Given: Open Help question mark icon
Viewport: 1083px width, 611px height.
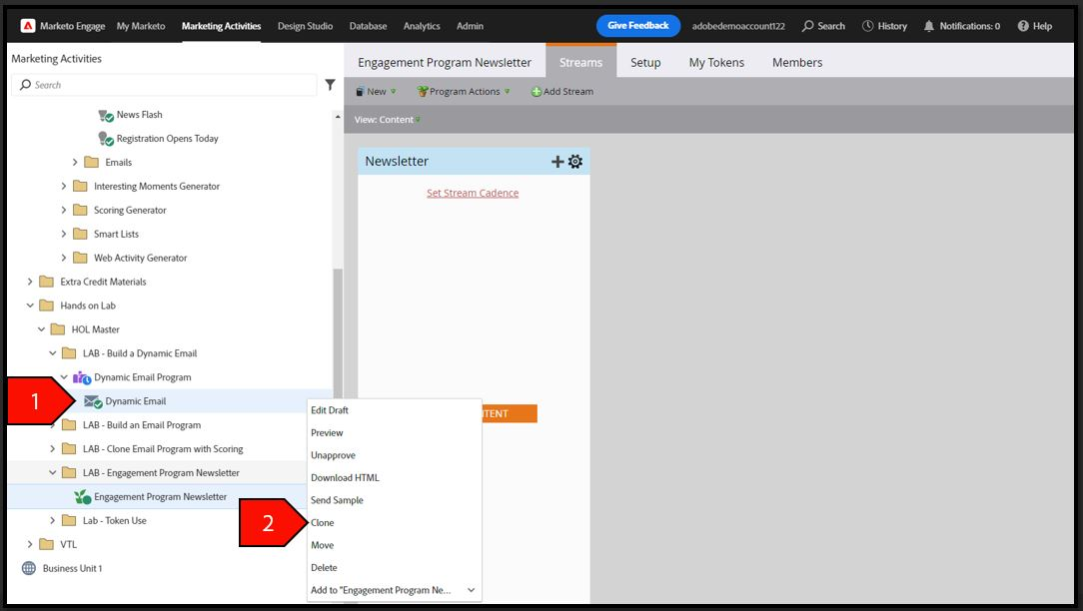Looking at the screenshot, I should (1023, 26).
